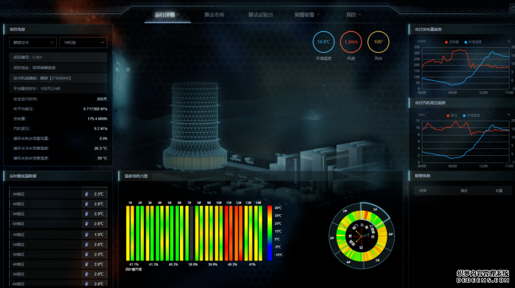The height and width of the screenshot is (288, 515).
Task: Expand the arrow beside 预警报警
Action: click(319, 15)
